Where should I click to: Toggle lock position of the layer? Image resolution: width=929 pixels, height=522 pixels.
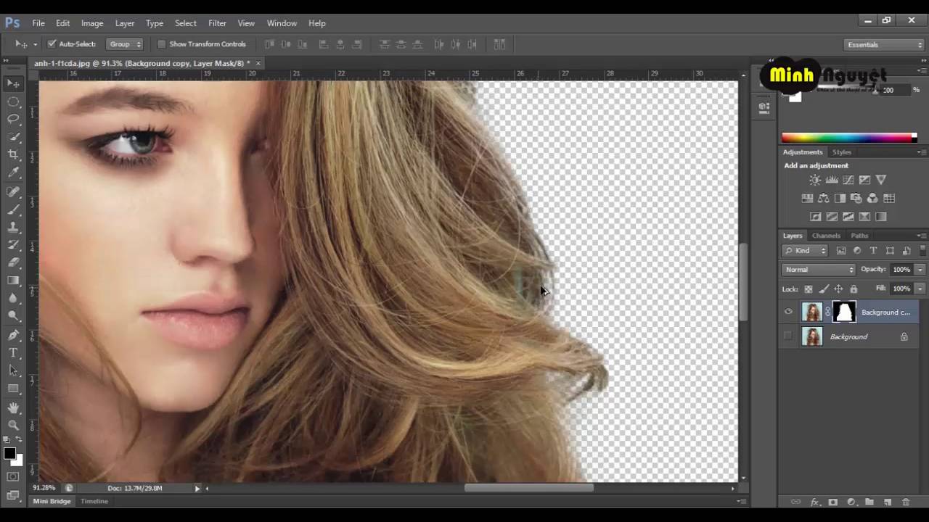838,289
